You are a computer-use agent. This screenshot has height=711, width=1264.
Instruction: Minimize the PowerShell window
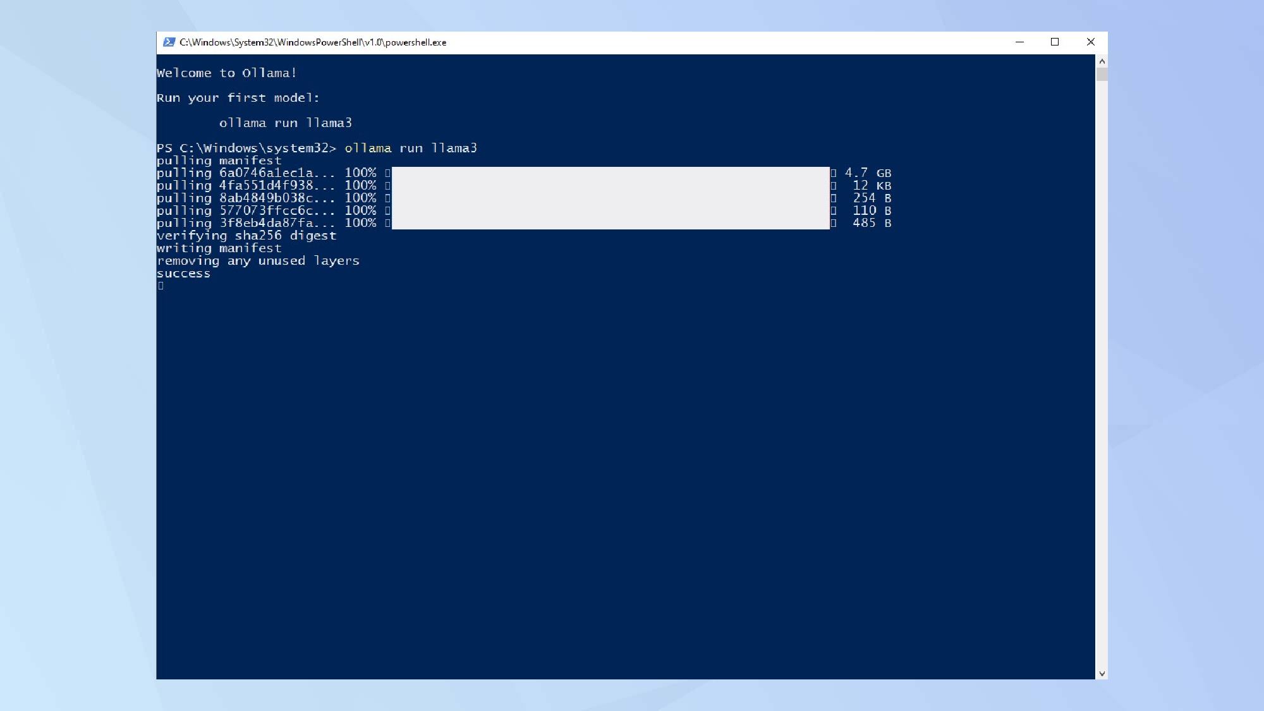pyautogui.click(x=1019, y=42)
